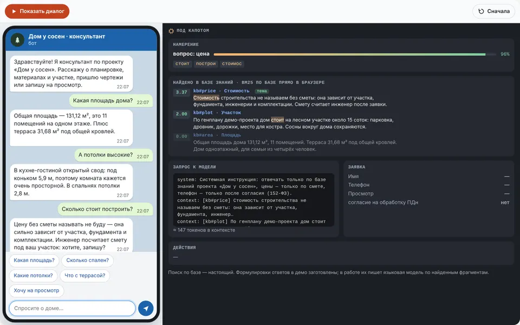Click the Имя row in Заявка panel
This screenshot has height=325, width=520.
428,177
